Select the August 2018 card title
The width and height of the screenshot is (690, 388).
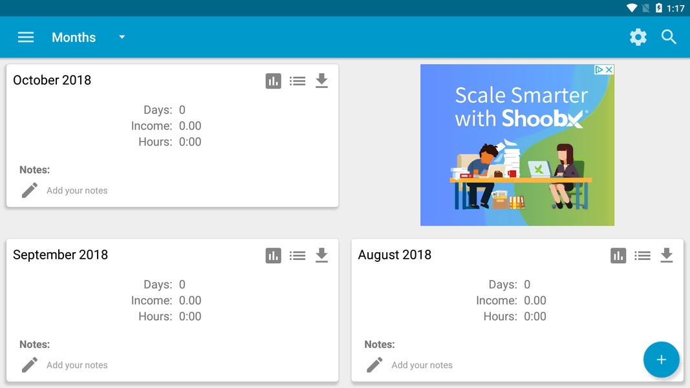394,255
